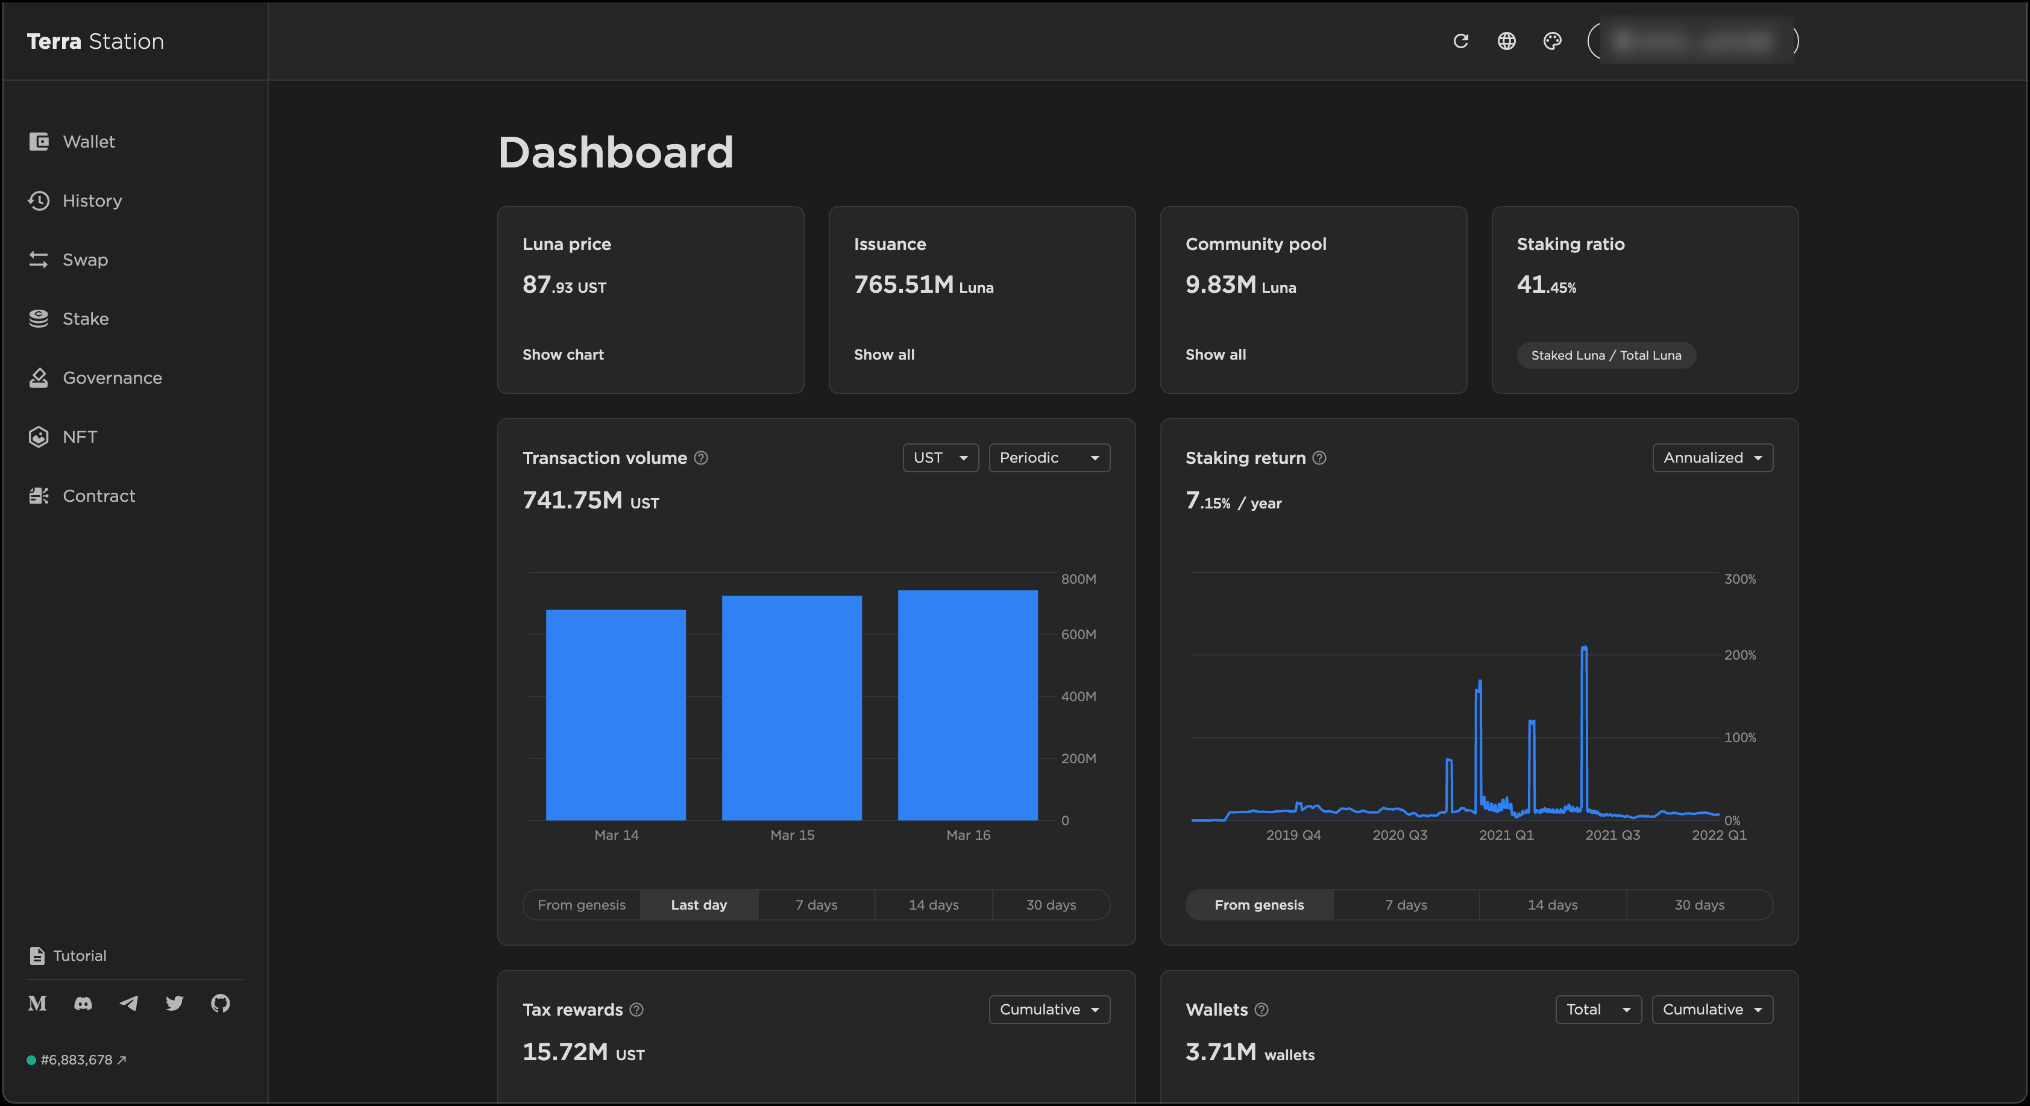Click the 741.75M UST volume value
2030x1106 pixels.
[591, 500]
